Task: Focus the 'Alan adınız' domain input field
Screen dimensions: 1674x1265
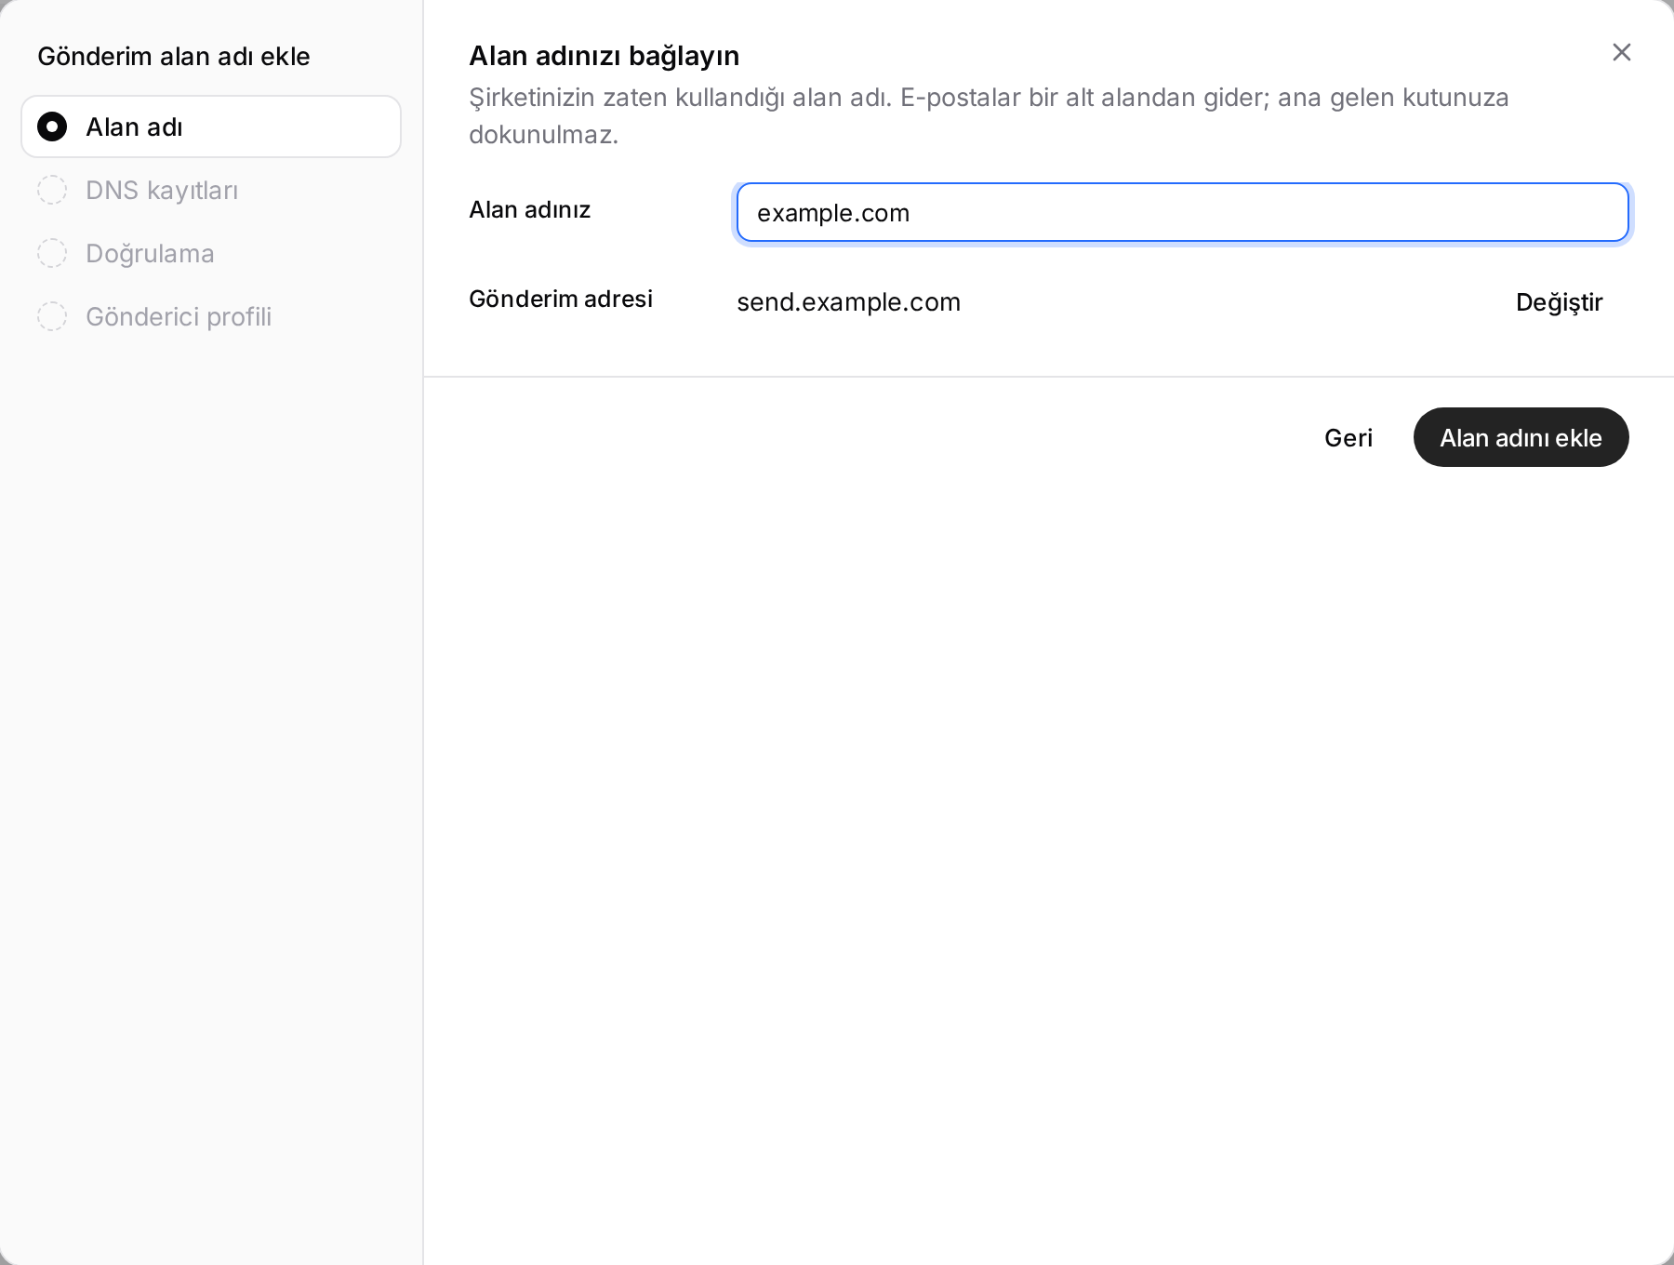Action: (x=1182, y=212)
